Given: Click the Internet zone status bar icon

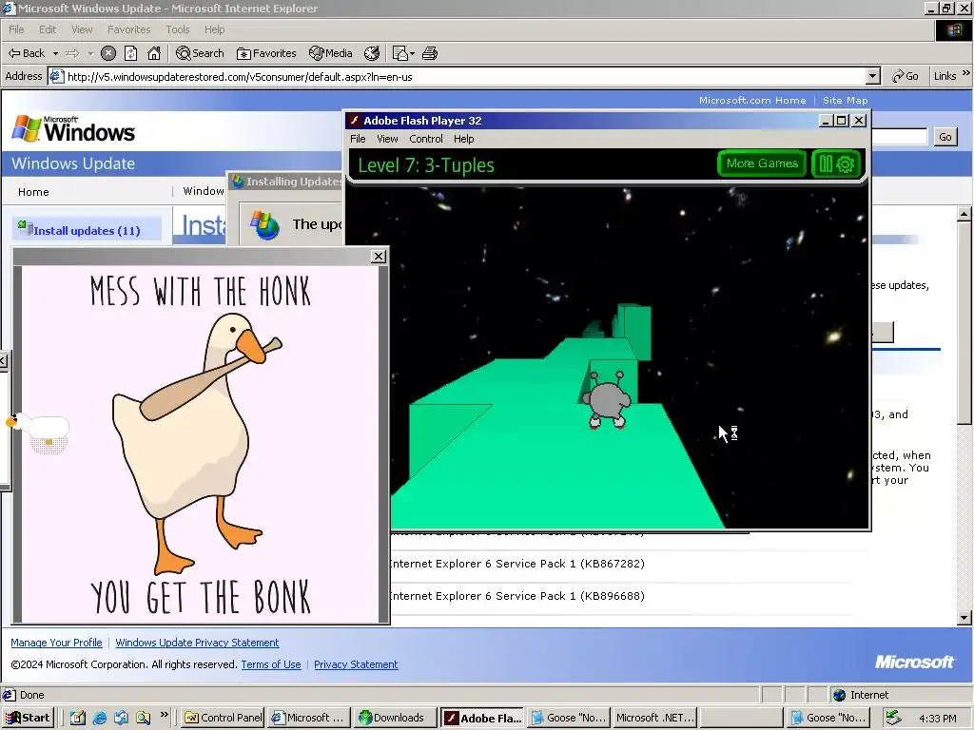Looking at the screenshot, I should tap(839, 695).
